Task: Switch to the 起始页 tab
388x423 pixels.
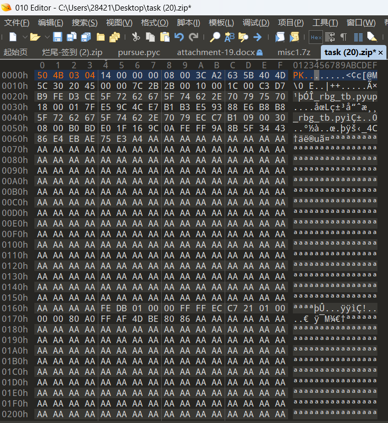Action: pos(15,52)
